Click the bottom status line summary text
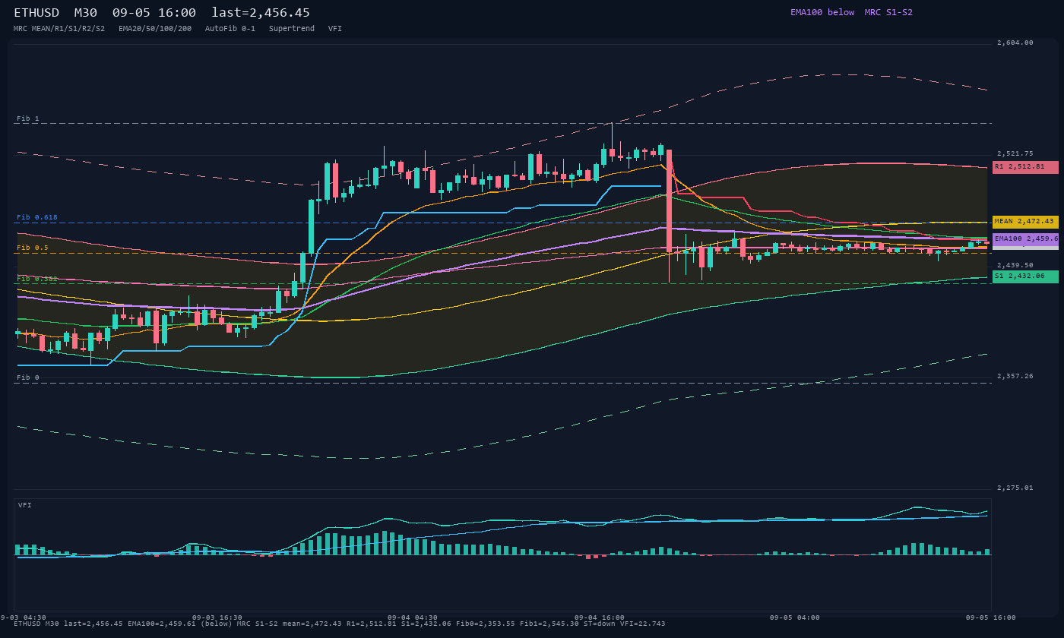Screen dimensions: 1064x638 [x=340, y=624]
